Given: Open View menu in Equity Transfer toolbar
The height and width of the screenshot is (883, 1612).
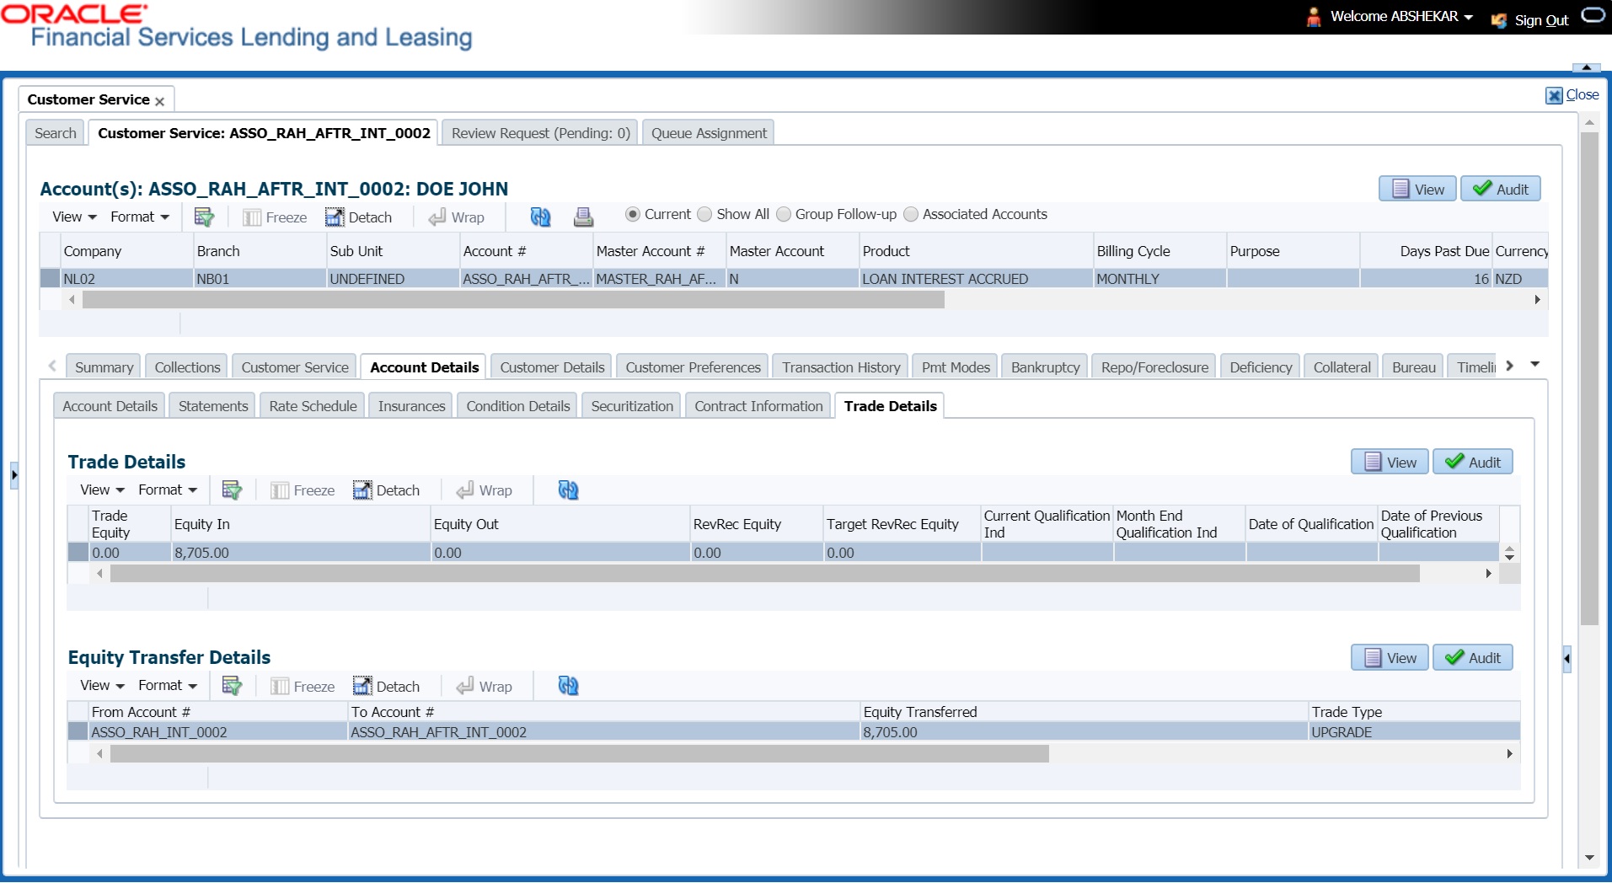Looking at the screenshot, I should (102, 685).
